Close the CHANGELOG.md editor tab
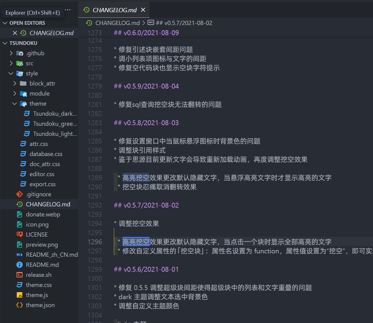 point(143,10)
